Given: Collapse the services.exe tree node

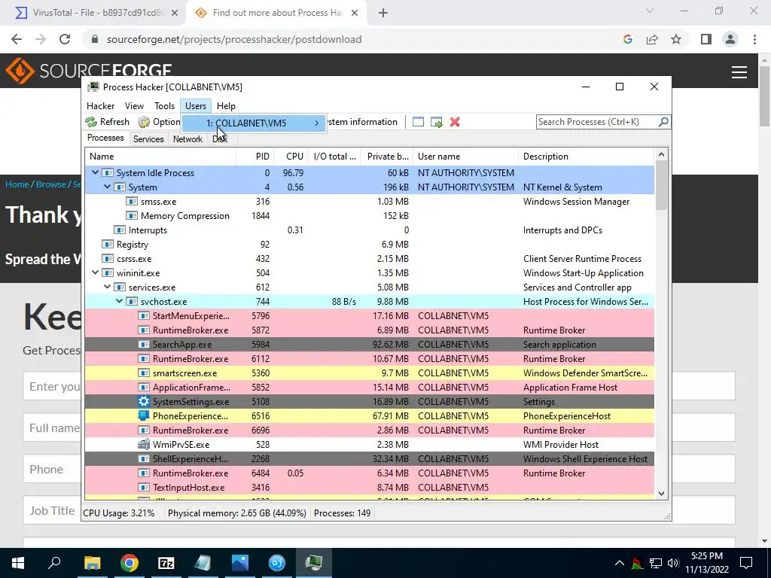Looking at the screenshot, I should 107,287.
